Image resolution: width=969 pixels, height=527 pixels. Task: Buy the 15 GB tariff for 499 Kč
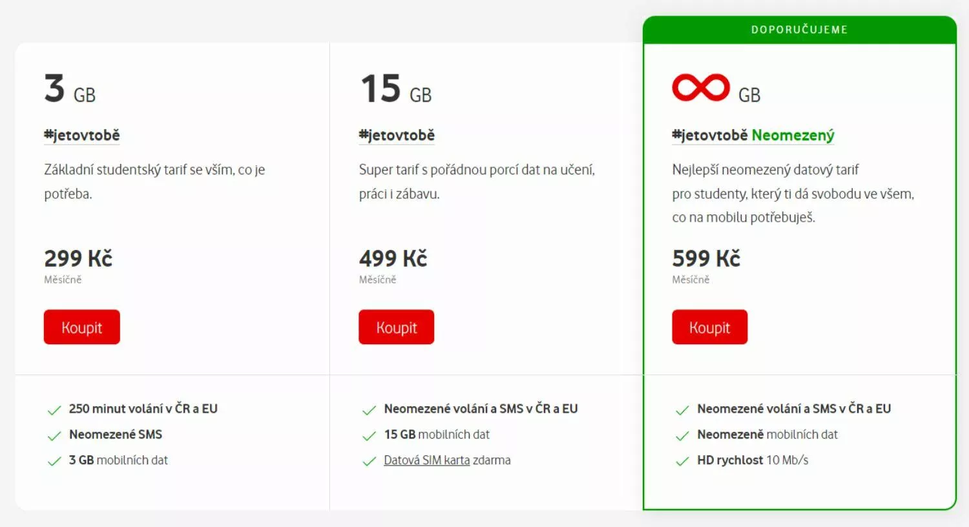[x=397, y=327]
